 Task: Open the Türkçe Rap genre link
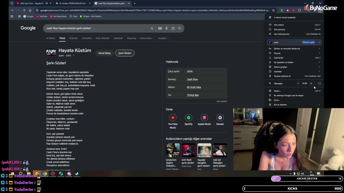[x=193, y=95]
